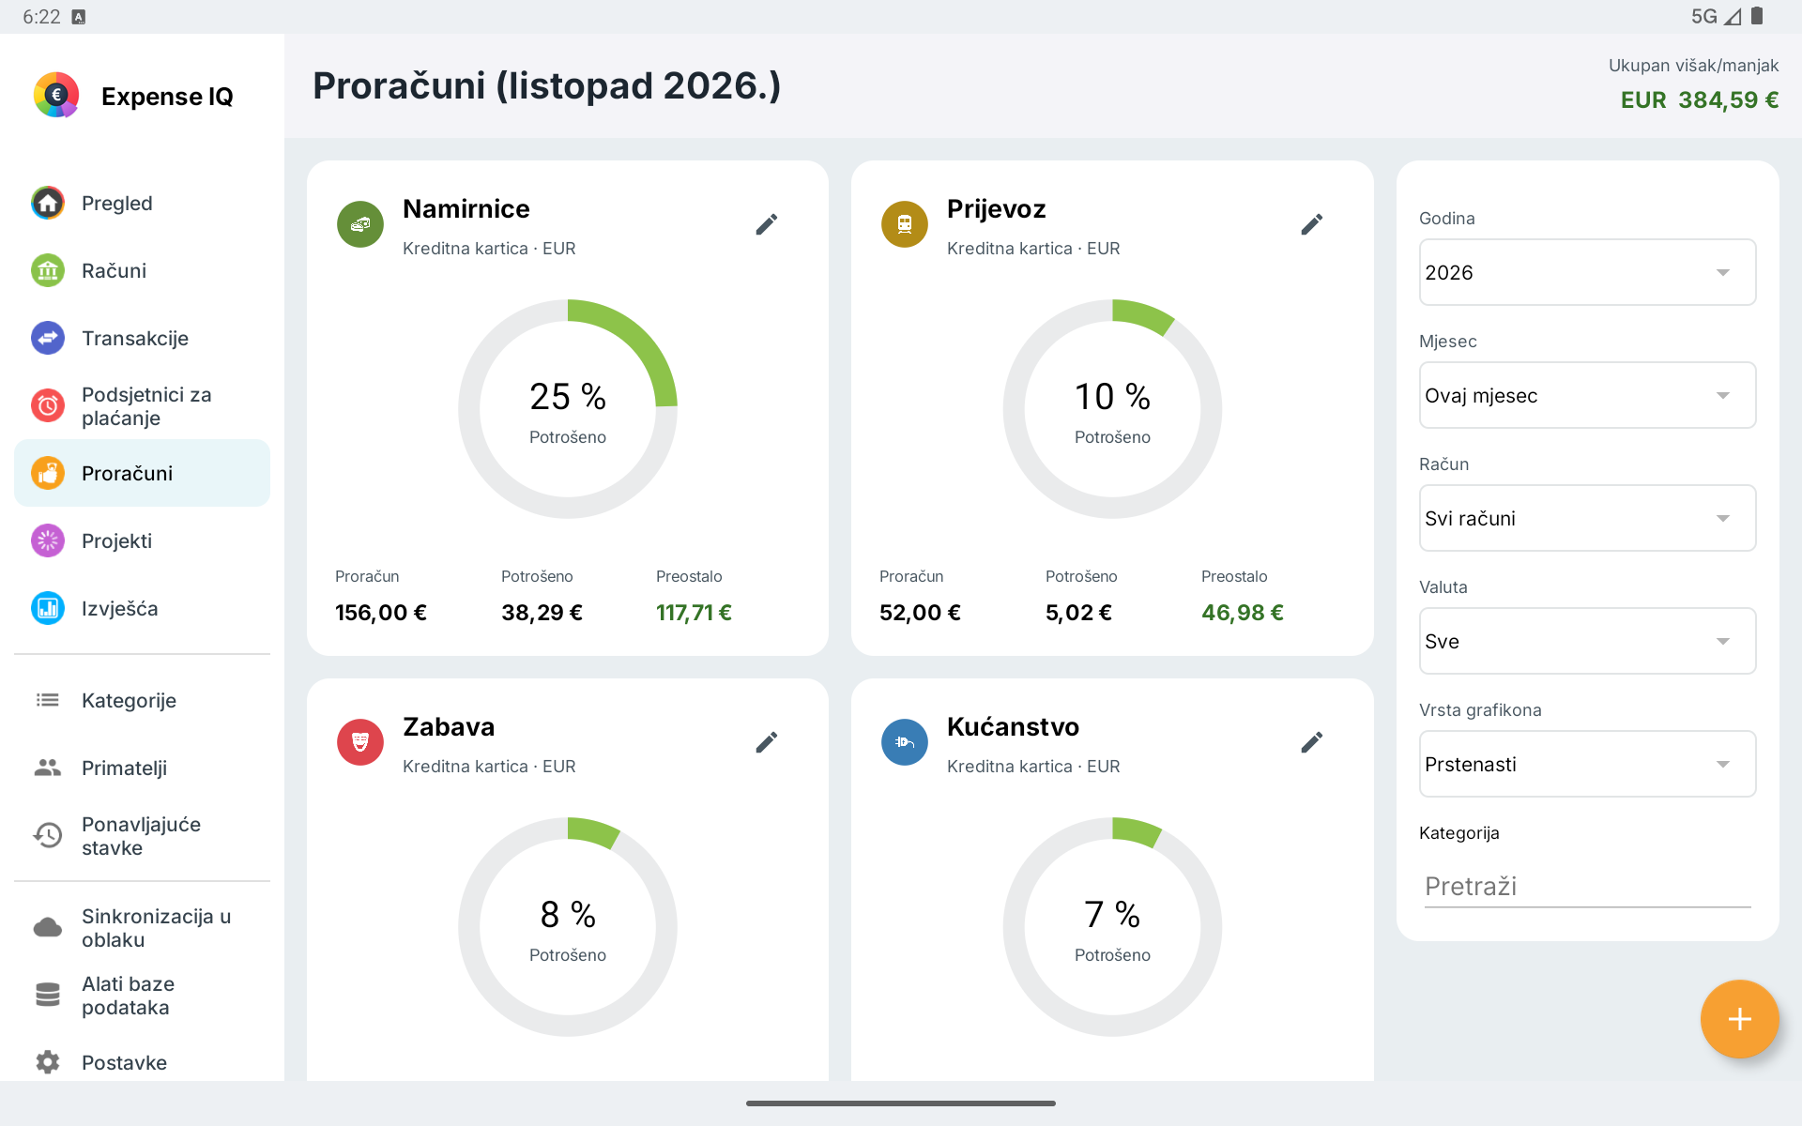The height and width of the screenshot is (1126, 1802).
Task: Focus the Kategorija Pretraži search field
Action: click(x=1587, y=886)
